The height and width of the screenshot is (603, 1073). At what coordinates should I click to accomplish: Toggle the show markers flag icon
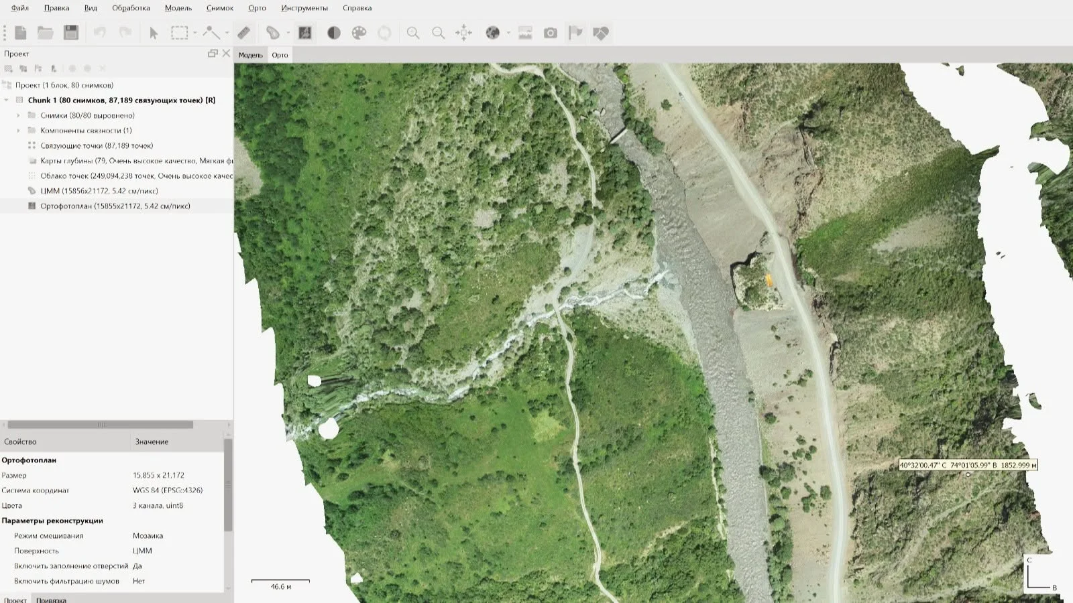pyautogui.click(x=575, y=33)
